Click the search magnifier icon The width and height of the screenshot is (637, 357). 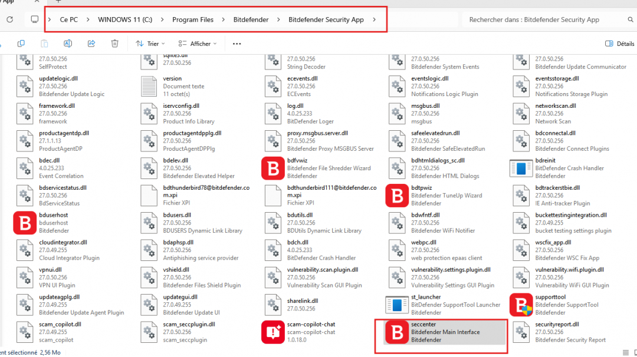point(631,19)
